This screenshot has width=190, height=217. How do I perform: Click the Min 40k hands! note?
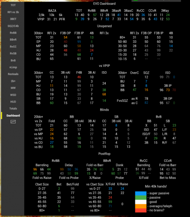[x=156, y=186]
